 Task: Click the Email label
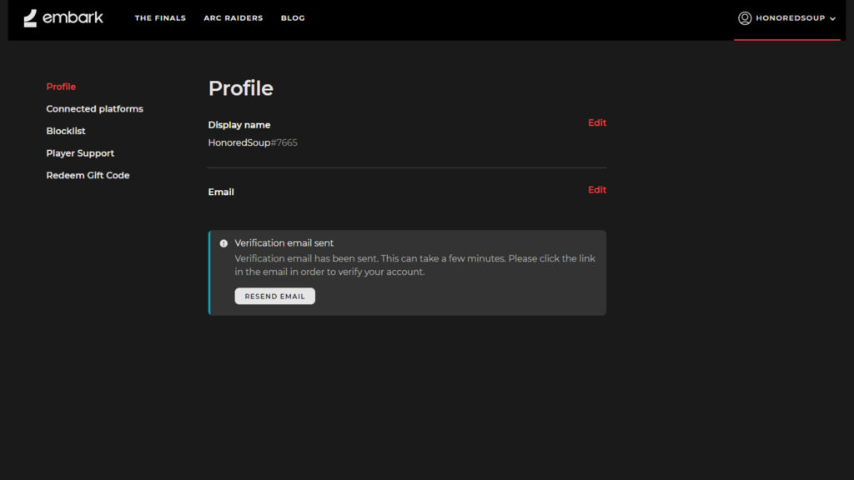[221, 192]
